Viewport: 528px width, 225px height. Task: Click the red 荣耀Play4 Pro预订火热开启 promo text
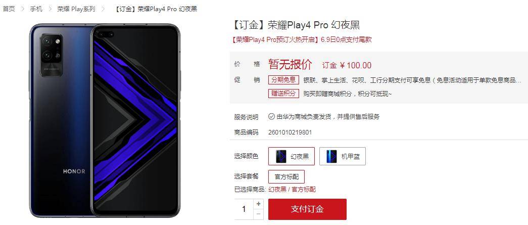[x=275, y=39]
